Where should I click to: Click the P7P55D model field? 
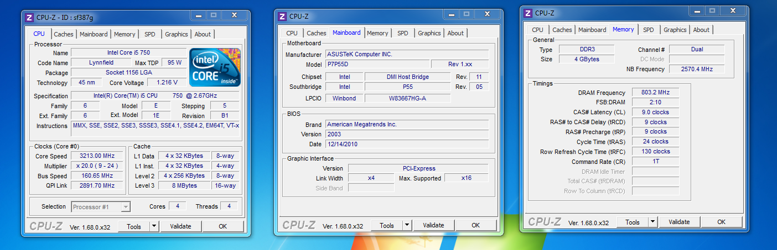(376, 65)
